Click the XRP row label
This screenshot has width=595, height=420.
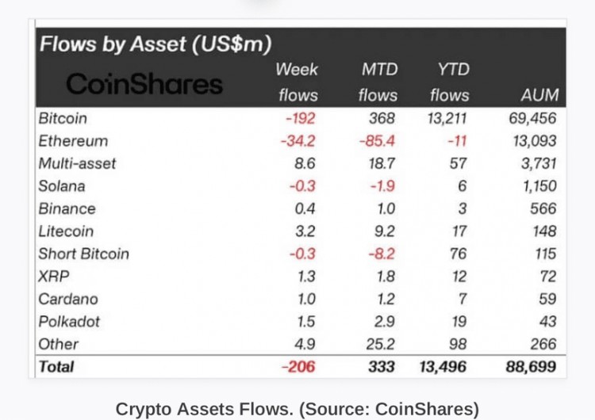(x=54, y=277)
